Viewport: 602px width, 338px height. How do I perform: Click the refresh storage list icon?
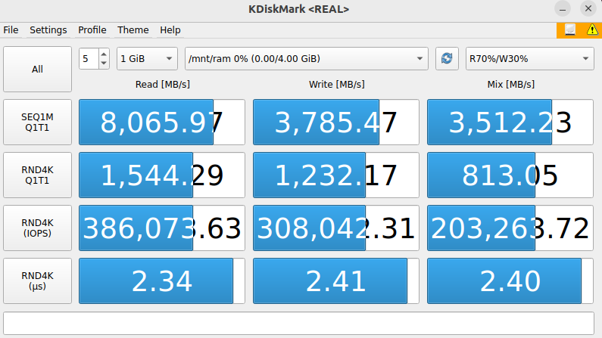447,59
